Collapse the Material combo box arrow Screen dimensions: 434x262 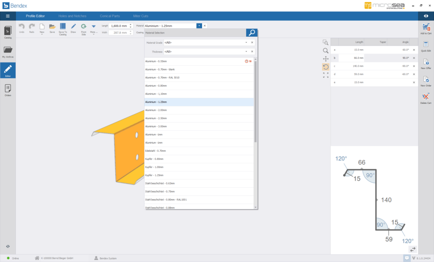click(x=199, y=26)
